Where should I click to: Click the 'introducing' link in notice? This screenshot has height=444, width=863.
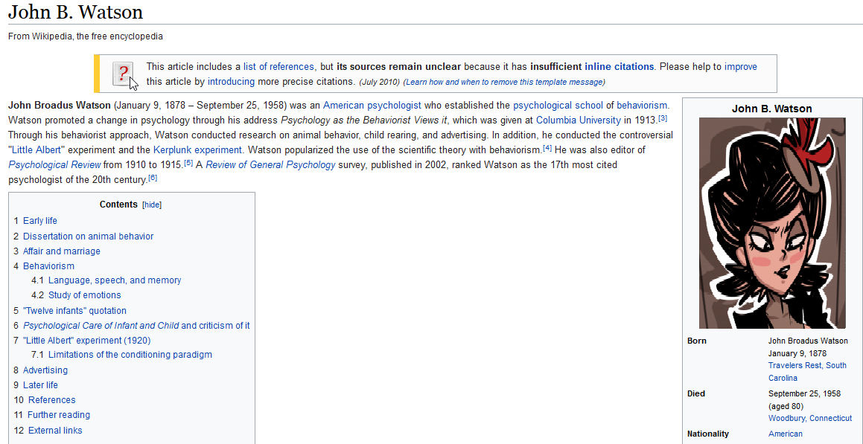(x=231, y=82)
